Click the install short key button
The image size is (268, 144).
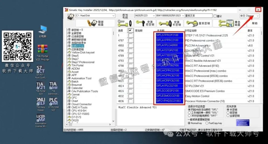pos(145,23)
